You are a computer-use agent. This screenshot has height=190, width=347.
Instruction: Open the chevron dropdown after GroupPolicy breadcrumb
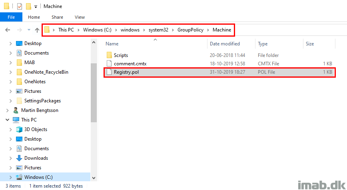click(x=208, y=30)
